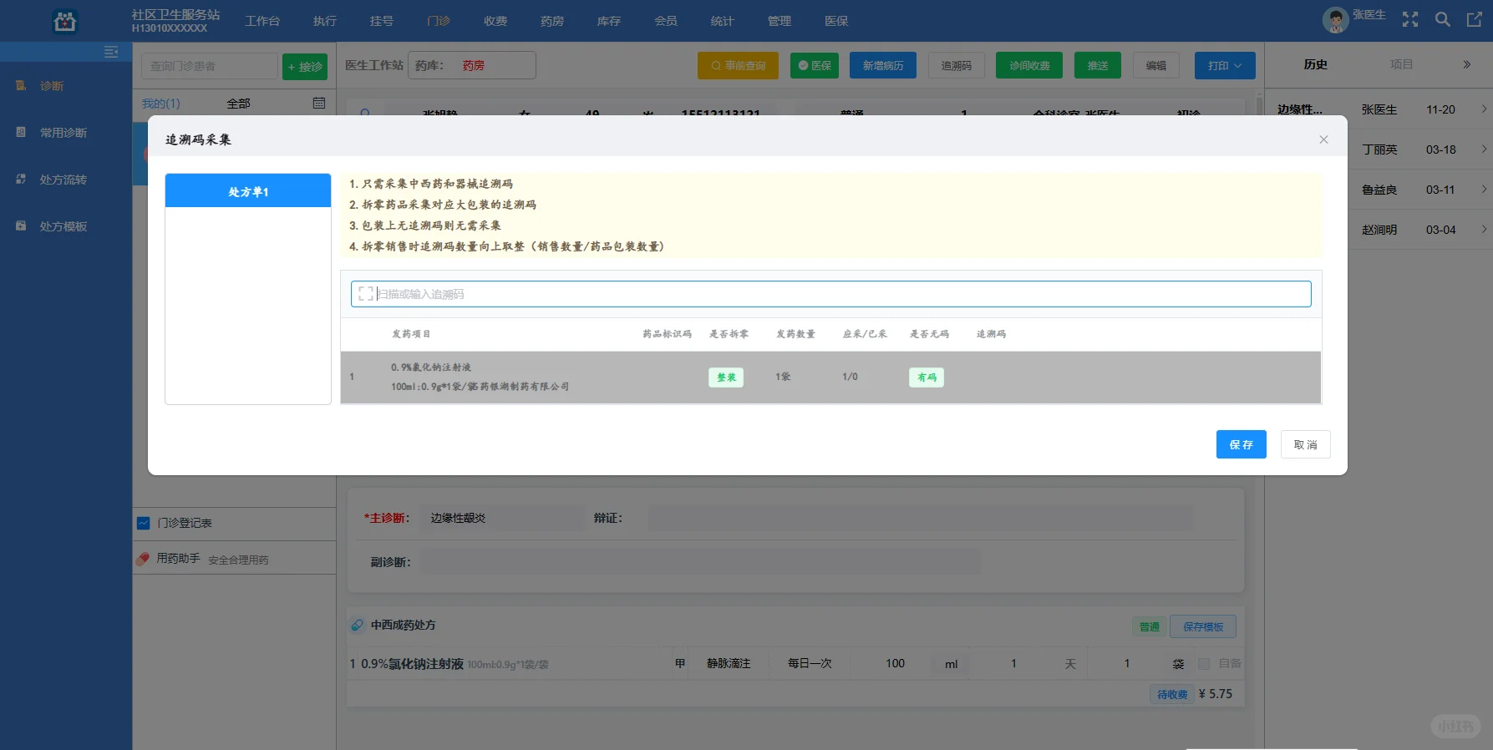Click the 保存模板 button
The image size is (1493, 750).
point(1203,626)
